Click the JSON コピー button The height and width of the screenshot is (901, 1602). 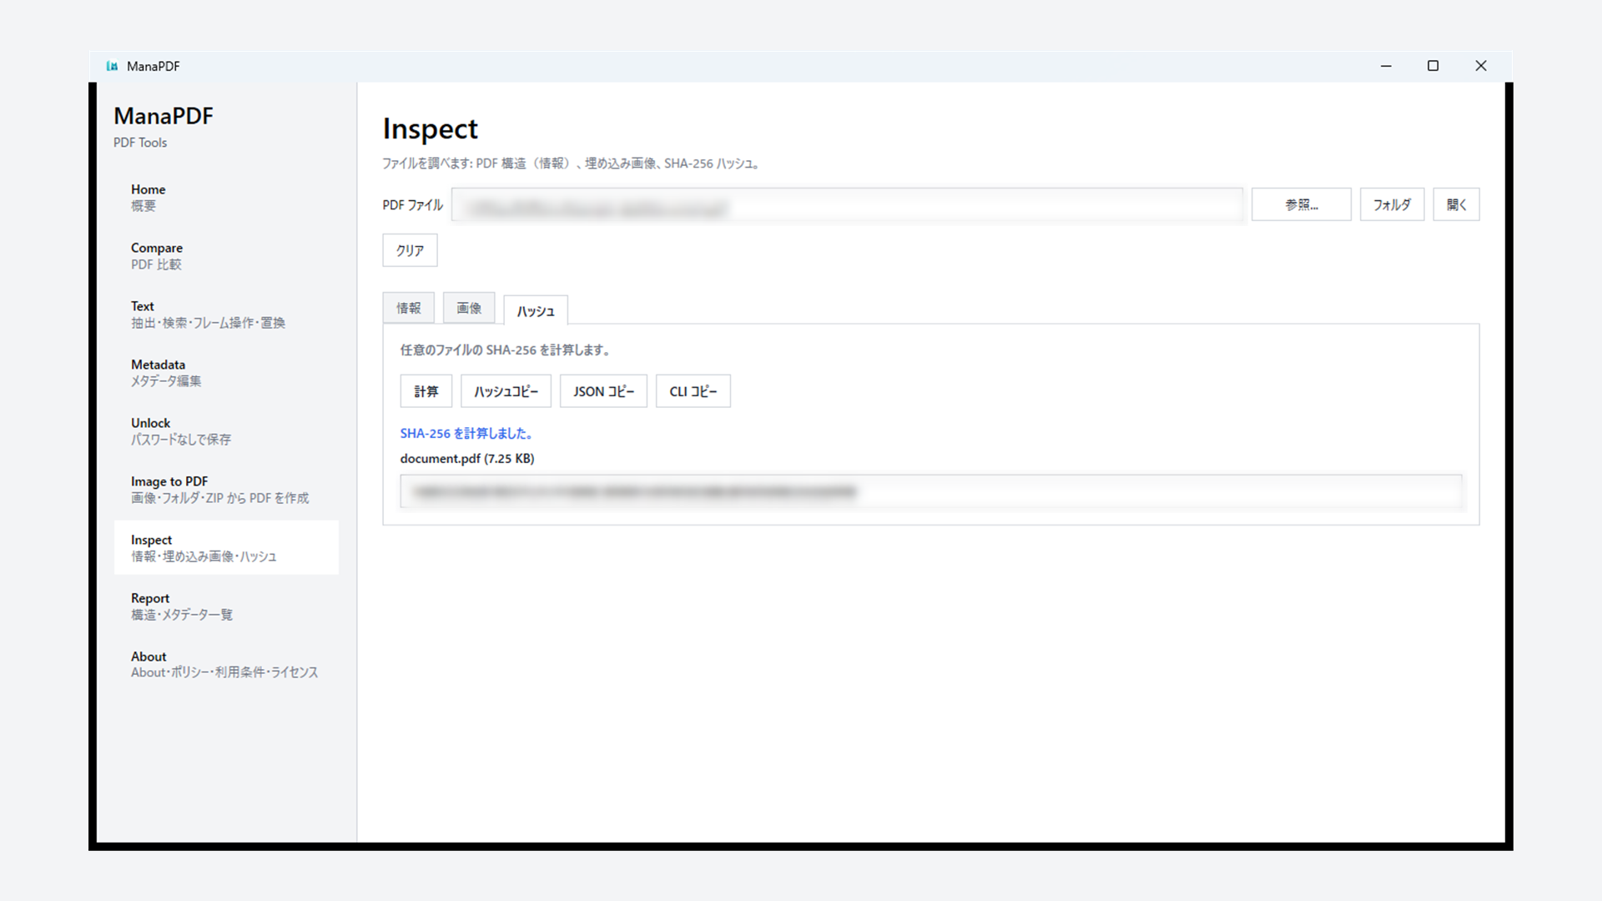[604, 391]
